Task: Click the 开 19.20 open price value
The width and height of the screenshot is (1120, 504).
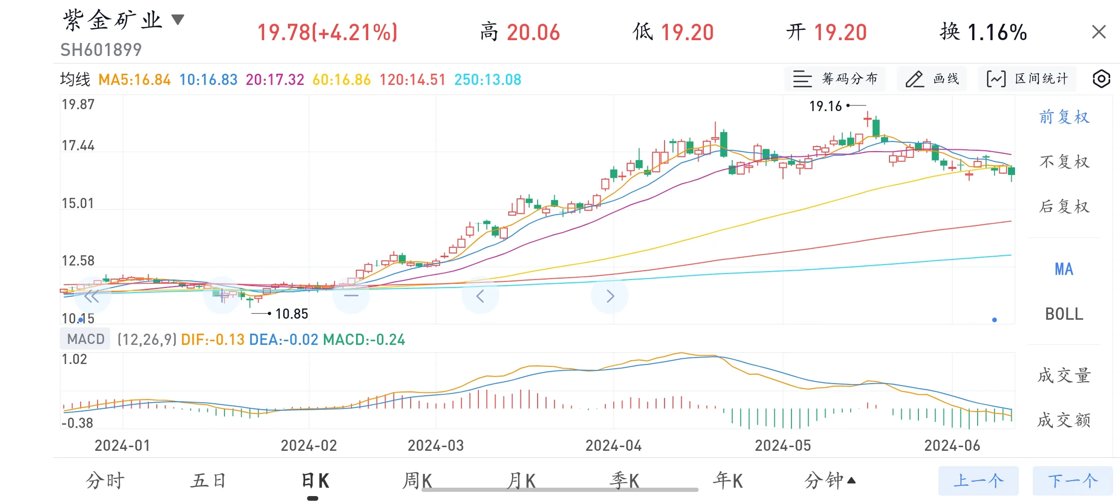Action: pos(826,33)
